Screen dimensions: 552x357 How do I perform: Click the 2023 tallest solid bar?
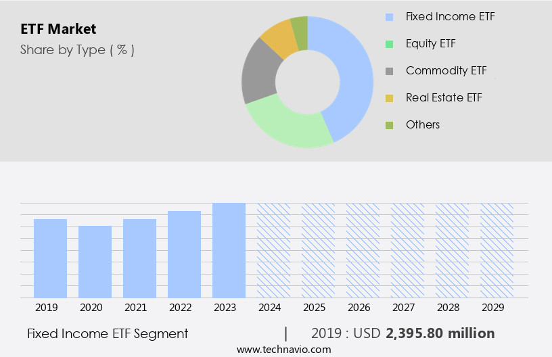click(x=229, y=250)
